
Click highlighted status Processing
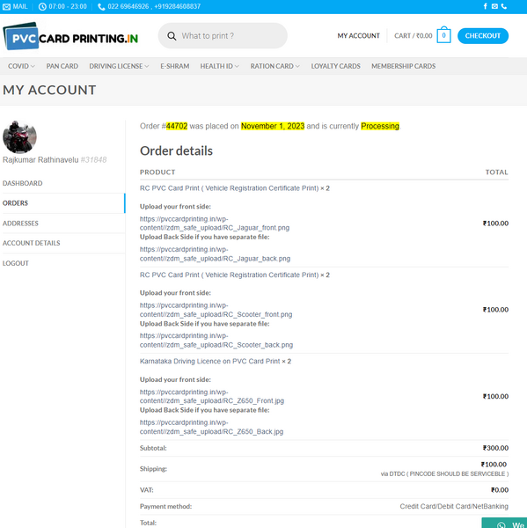(x=380, y=126)
